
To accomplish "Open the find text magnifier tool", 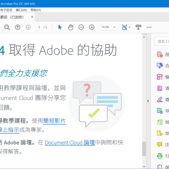I will click(7, 27).
